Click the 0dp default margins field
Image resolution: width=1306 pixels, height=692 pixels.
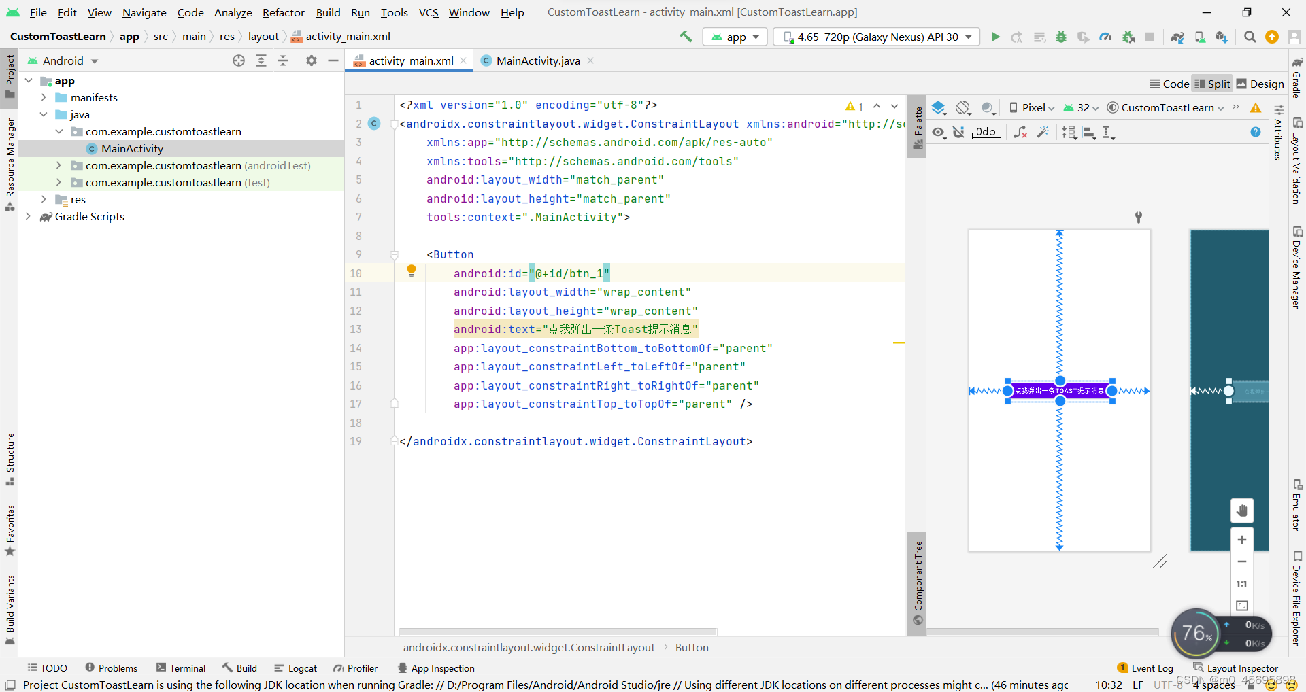[986, 132]
